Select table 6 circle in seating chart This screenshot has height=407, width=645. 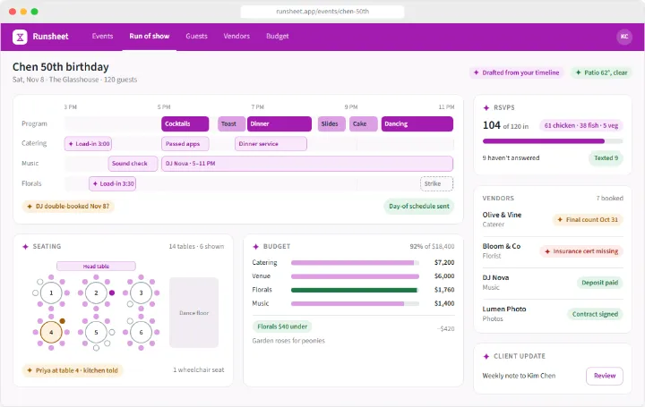tap(142, 332)
